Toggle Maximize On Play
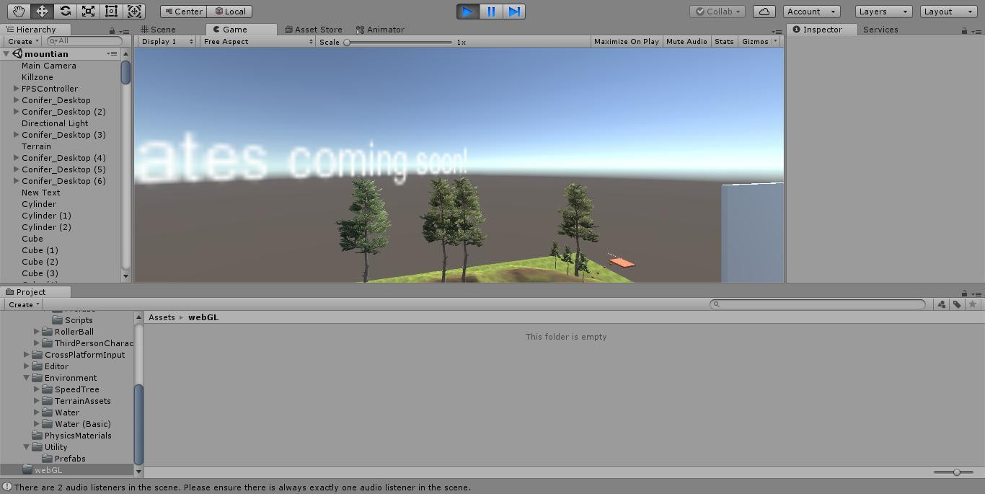 [x=626, y=42]
